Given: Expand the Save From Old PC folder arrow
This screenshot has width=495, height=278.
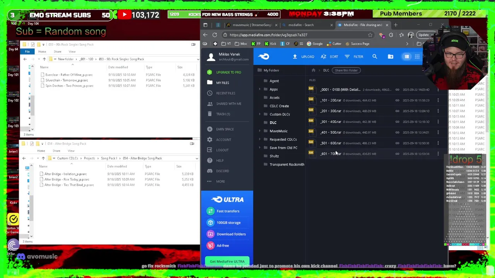Looking at the screenshot, I should (260, 148).
